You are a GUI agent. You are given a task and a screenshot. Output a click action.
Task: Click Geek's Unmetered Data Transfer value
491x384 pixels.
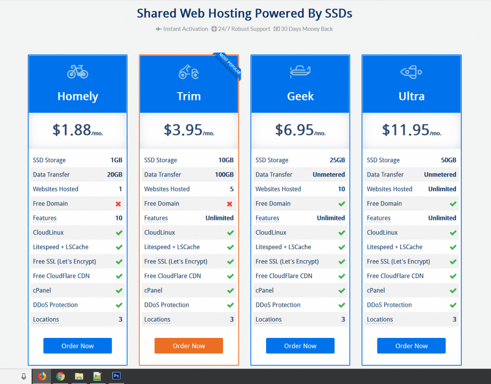[x=329, y=175]
